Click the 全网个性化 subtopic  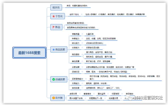click(74, 14)
